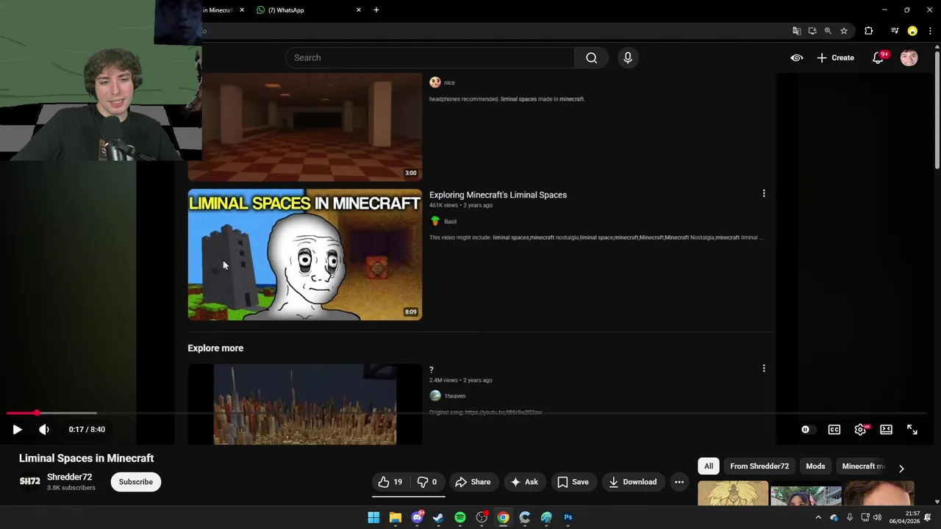
Task: Translate this page icon
Action: click(796, 31)
